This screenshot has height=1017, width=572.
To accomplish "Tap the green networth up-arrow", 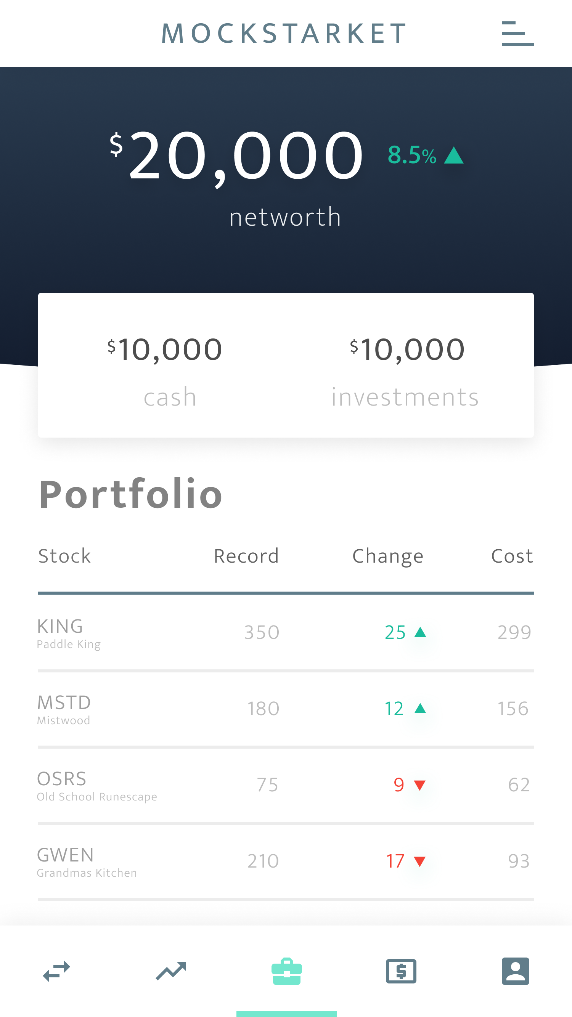I will pos(453,155).
